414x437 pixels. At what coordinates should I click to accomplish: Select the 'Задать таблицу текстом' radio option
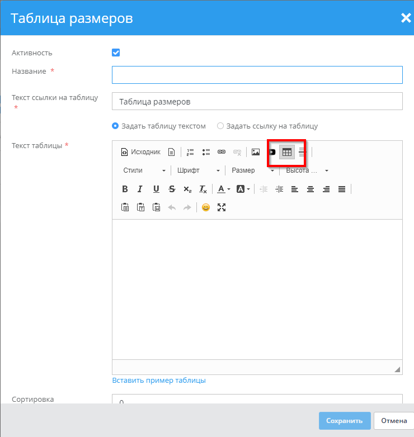pyautogui.click(x=116, y=126)
